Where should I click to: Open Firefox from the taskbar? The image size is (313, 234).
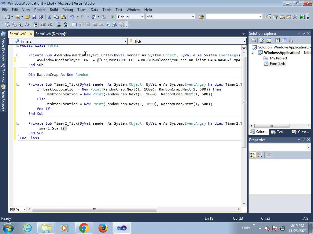tap(103, 228)
